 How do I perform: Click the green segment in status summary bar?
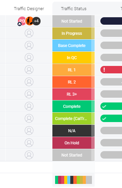(56, 180)
